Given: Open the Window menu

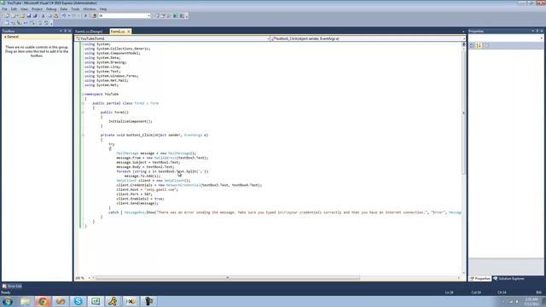Looking at the screenshot, I should (x=89, y=9).
